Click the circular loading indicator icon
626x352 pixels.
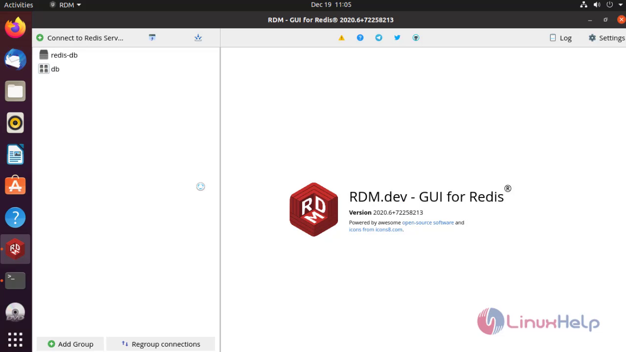(201, 186)
